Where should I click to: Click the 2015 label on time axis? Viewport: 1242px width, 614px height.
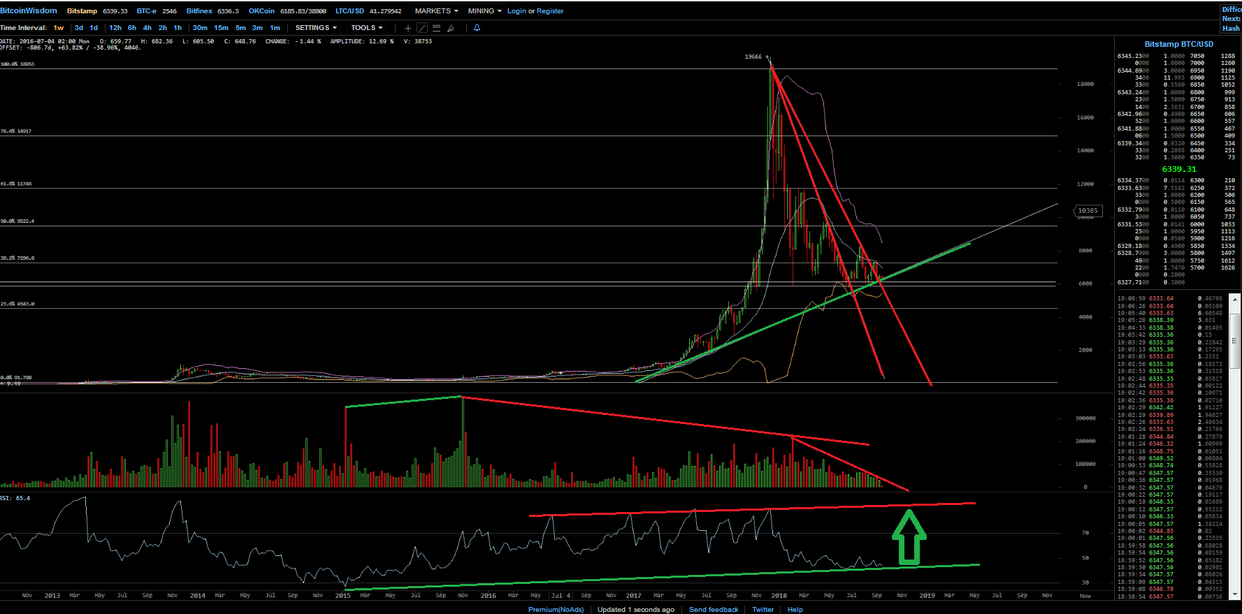(342, 596)
